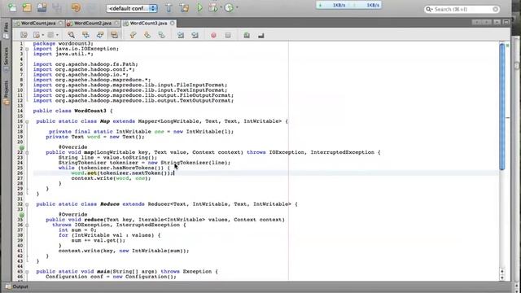Viewport: 521px width, 293px height.
Task: Click the vertical scrollbar thumb
Action: pyautogui.click(x=502, y=107)
